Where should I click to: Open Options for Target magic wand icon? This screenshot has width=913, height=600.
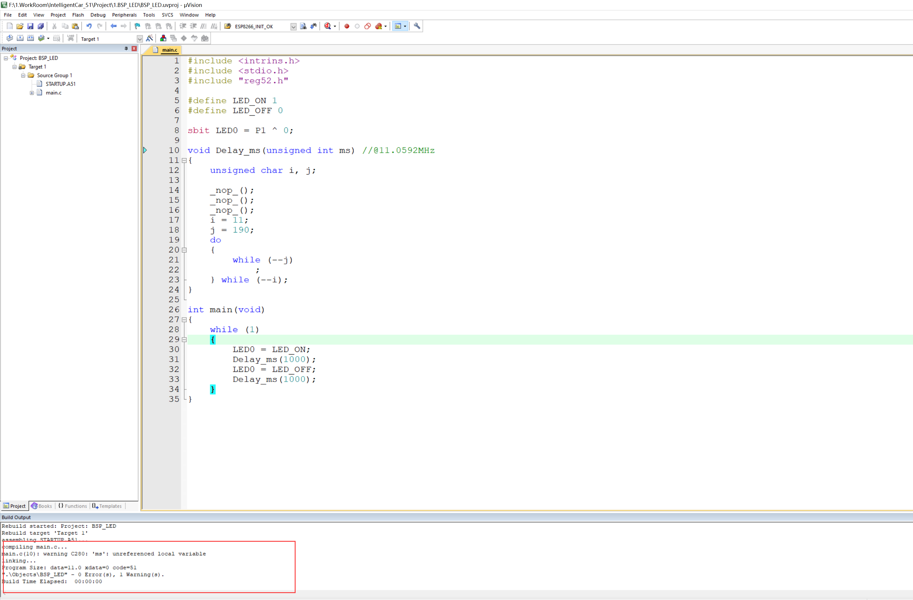coord(150,38)
